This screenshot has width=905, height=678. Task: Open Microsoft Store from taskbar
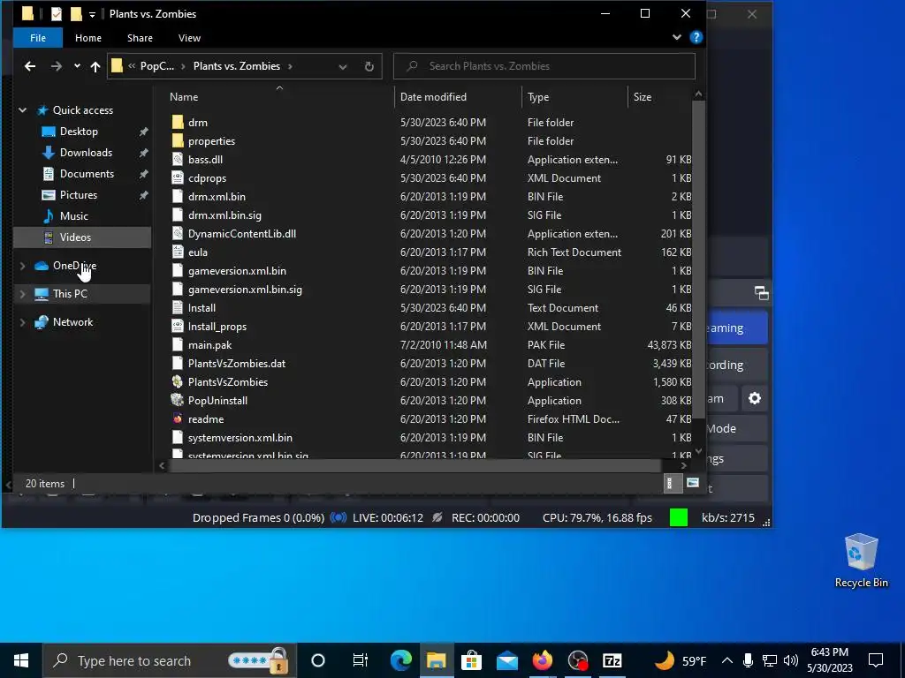coord(471,660)
